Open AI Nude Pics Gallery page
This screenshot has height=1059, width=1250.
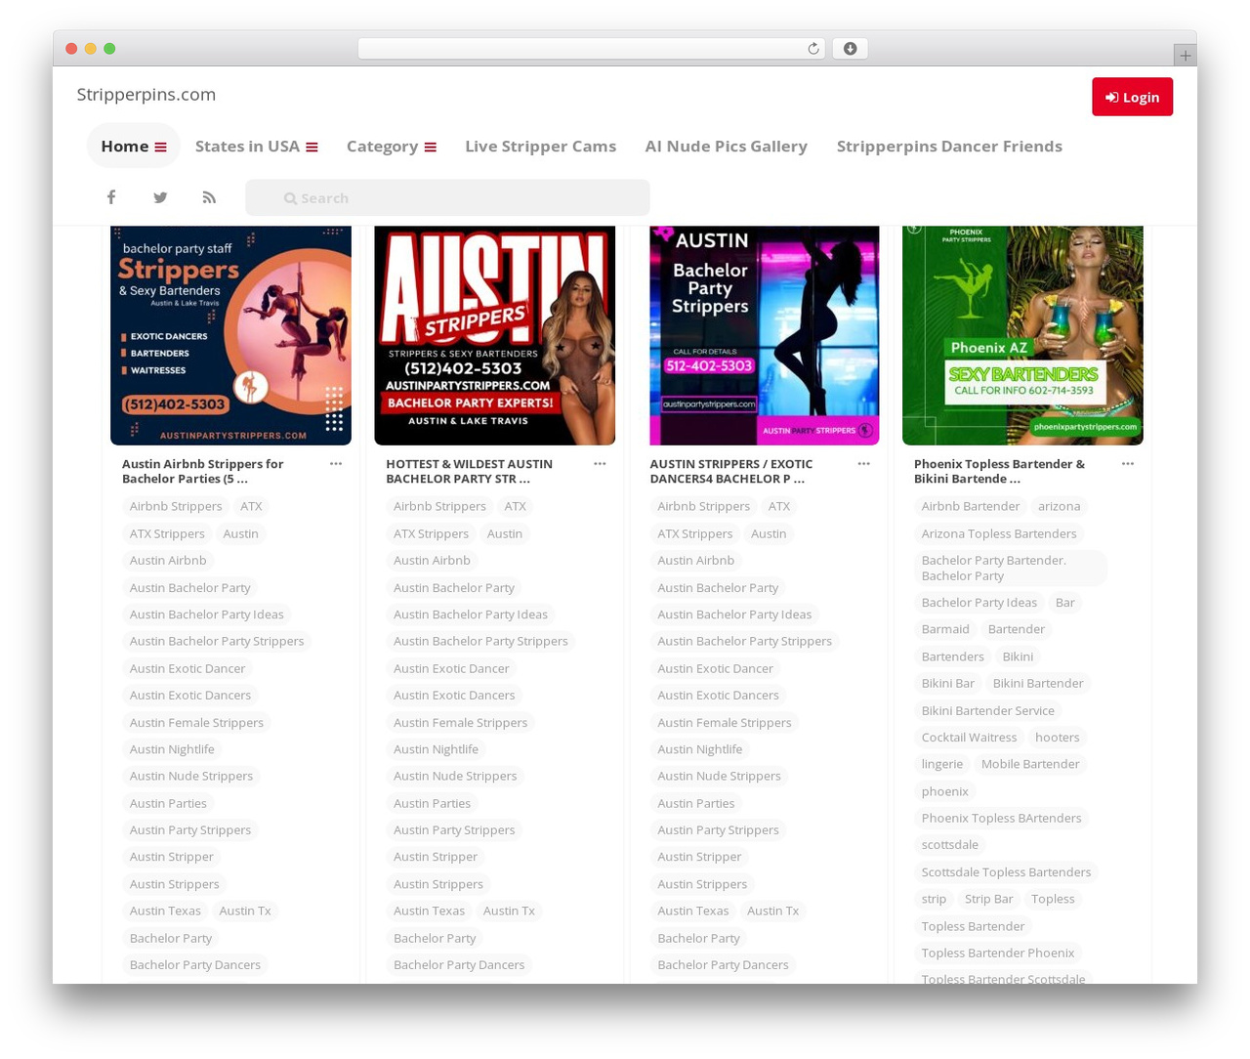pos(727,146)
